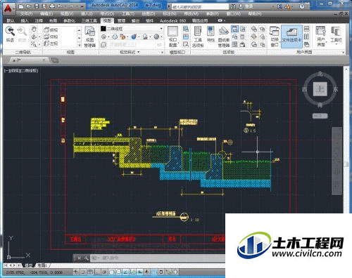Click the visual style black color swatch

[103, 29]
